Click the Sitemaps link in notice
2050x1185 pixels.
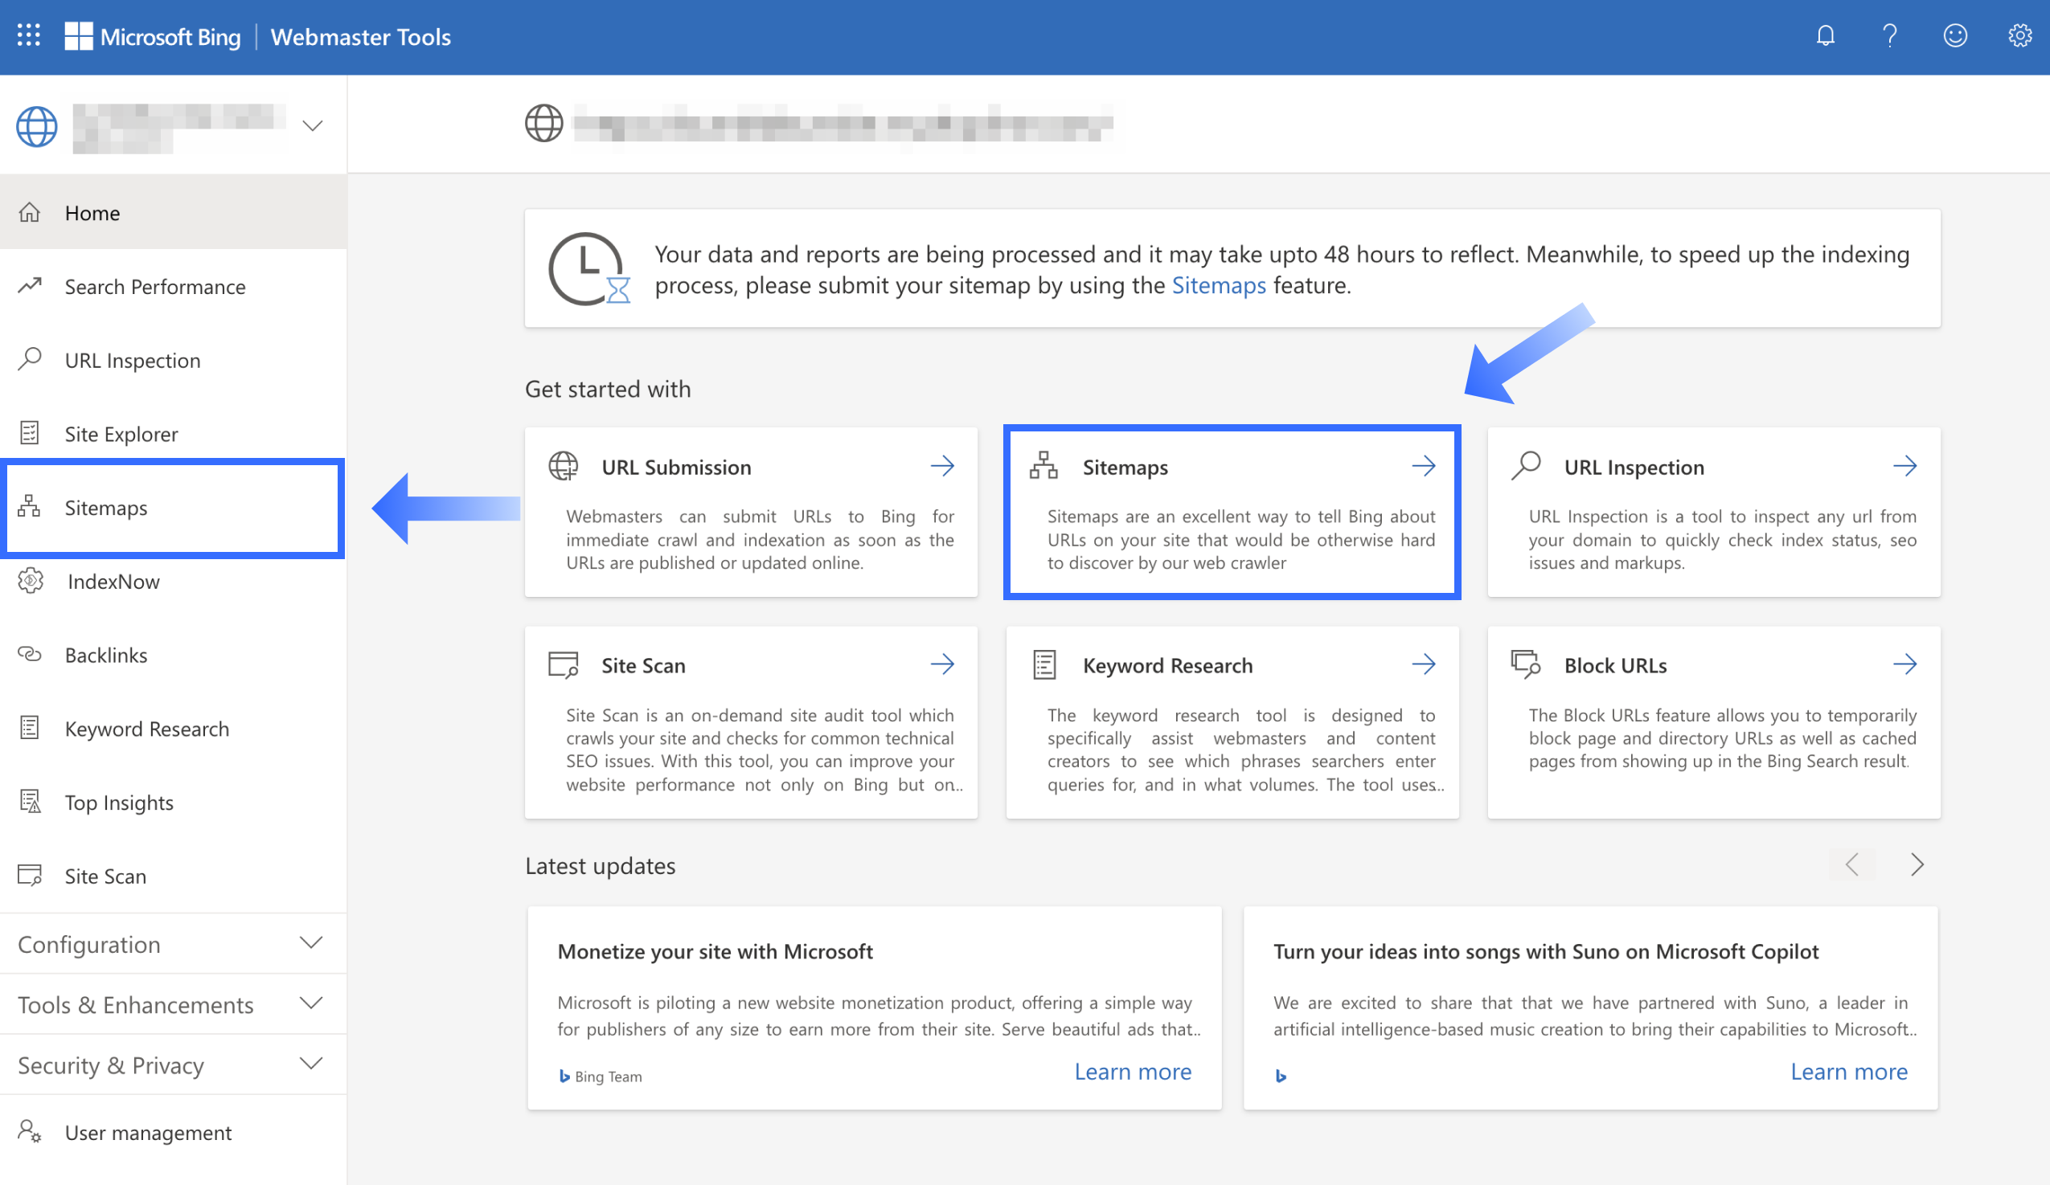point(1218,285)
